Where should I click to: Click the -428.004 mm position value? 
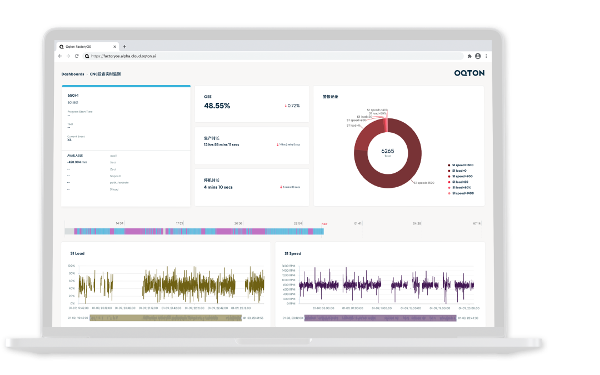(77, 162)
